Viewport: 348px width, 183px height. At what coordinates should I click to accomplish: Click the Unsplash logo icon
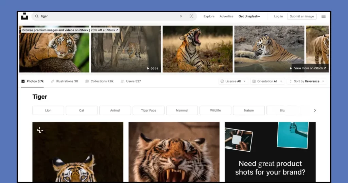pos(24,16)
